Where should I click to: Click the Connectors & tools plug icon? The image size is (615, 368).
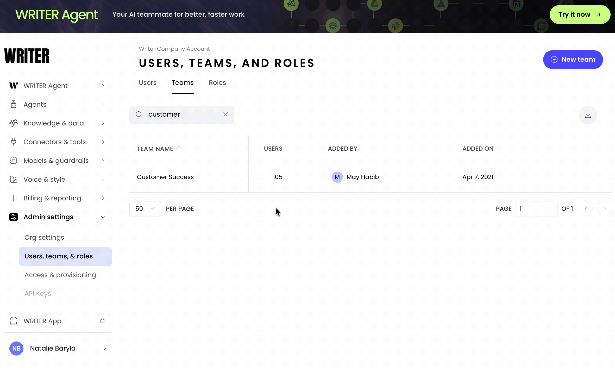(14, 142)
